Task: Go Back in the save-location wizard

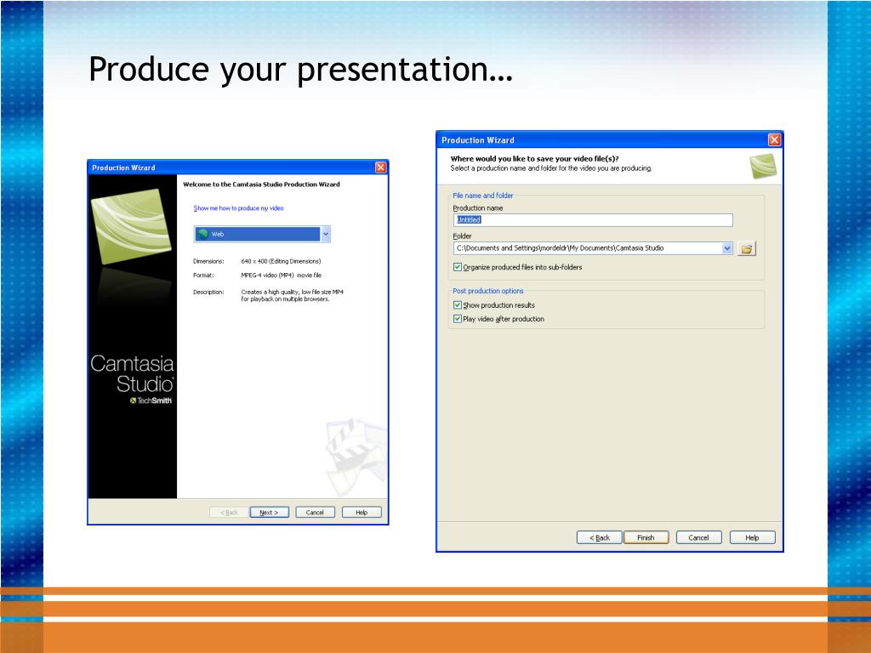Action: [x=600, y=537]
